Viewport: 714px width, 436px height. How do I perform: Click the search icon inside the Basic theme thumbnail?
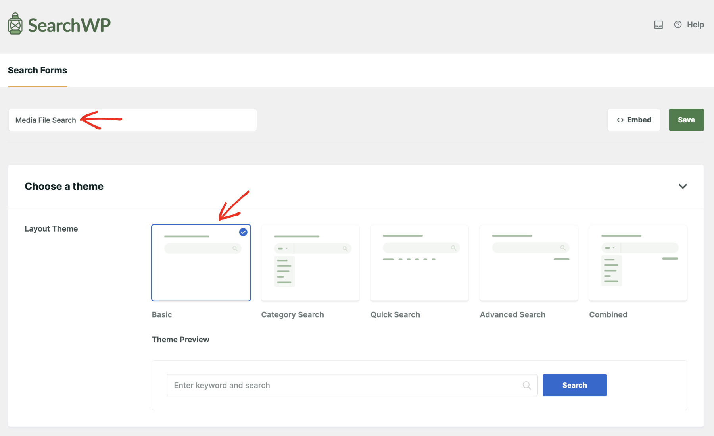[x=236, y=248]
